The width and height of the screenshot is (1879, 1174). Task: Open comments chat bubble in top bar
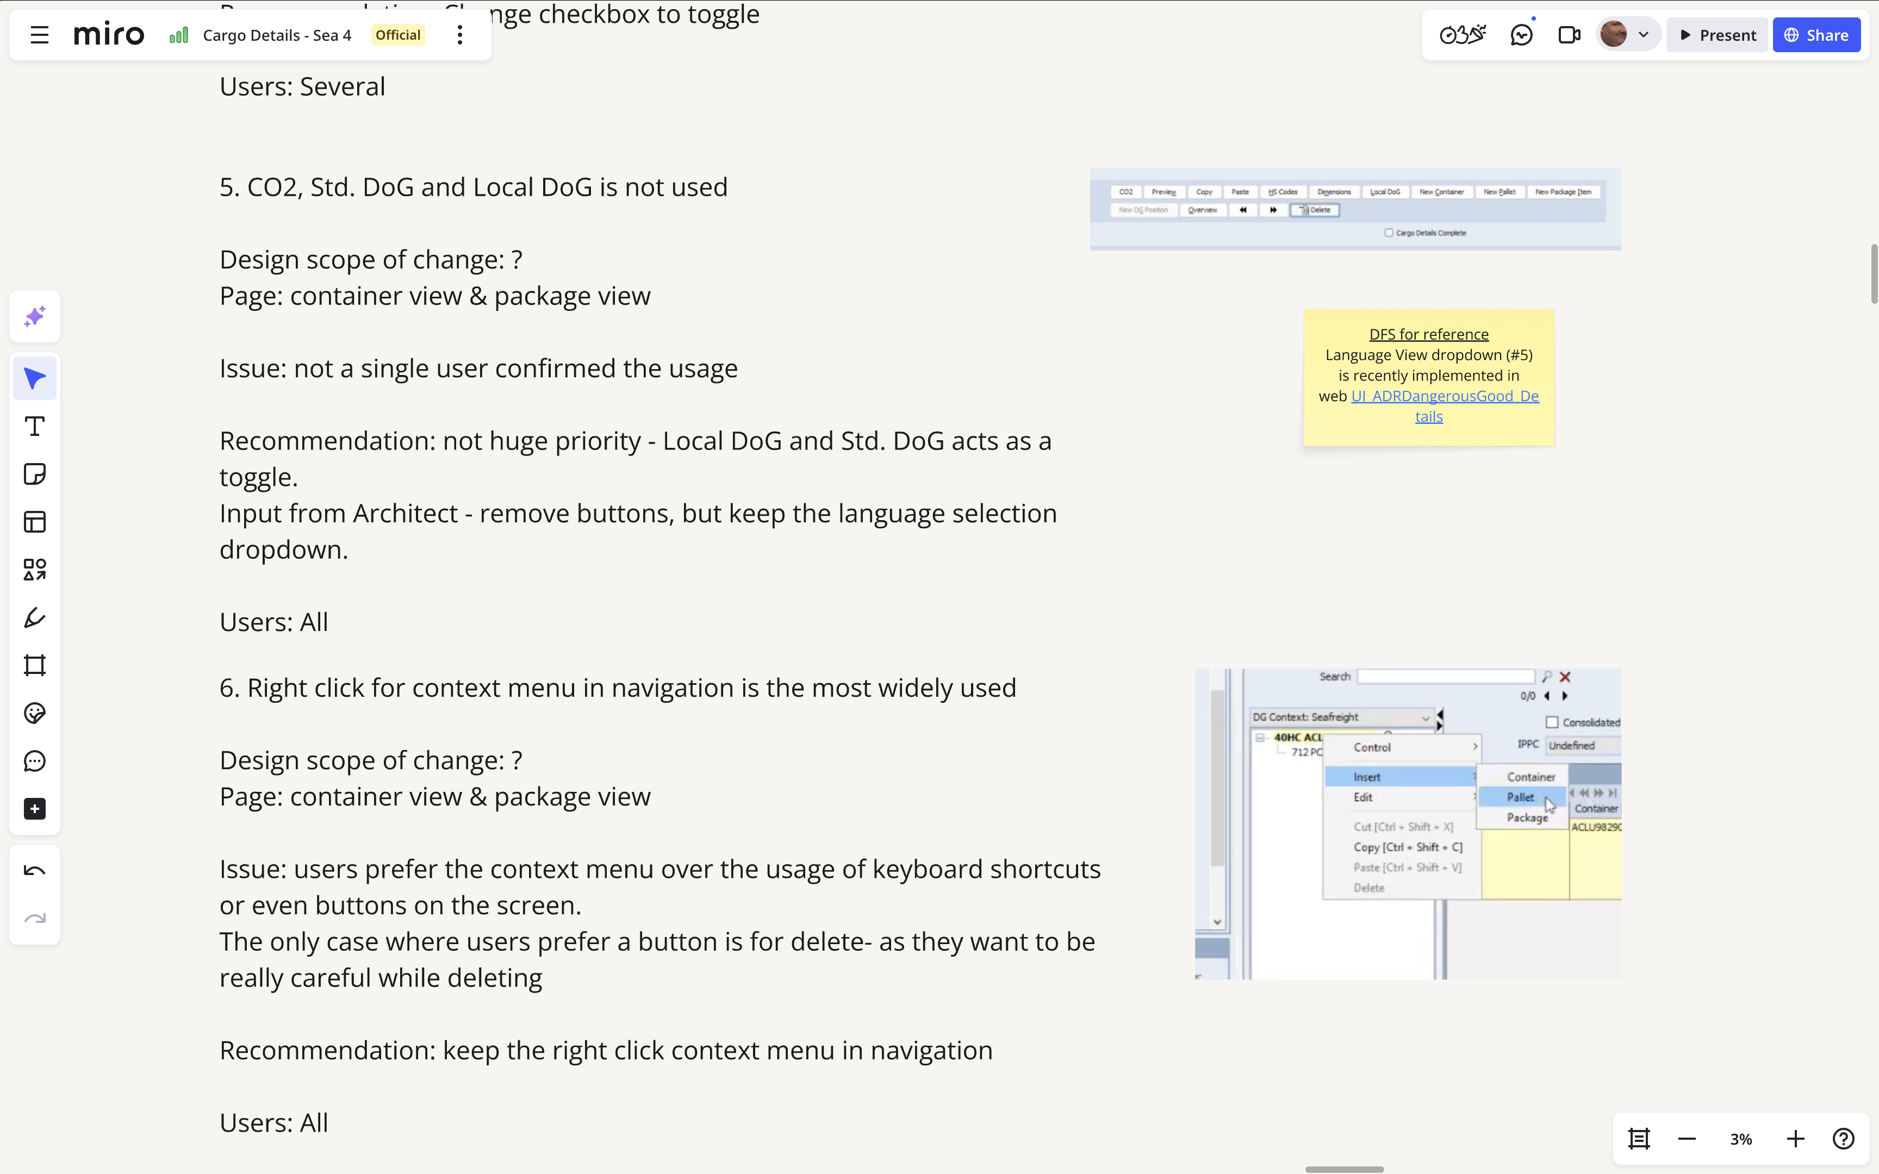coord(1521,35)
